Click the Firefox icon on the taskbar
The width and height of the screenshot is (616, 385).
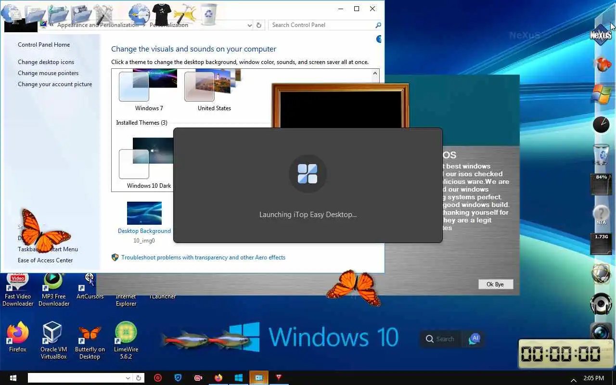[x=218, y=378]
